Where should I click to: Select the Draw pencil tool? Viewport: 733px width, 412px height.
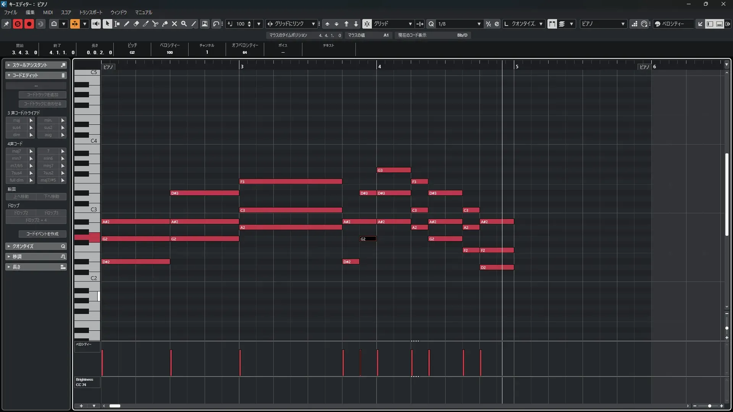126,24
